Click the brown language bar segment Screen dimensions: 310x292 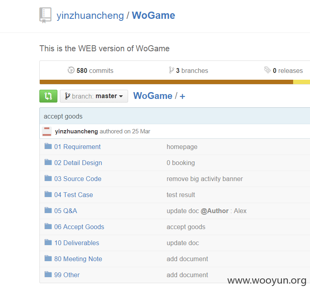[166, 82]
